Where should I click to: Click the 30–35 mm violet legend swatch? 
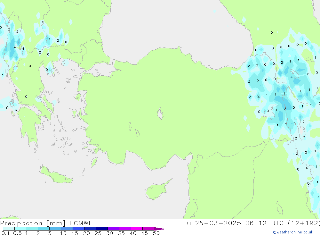click(114, 229)
